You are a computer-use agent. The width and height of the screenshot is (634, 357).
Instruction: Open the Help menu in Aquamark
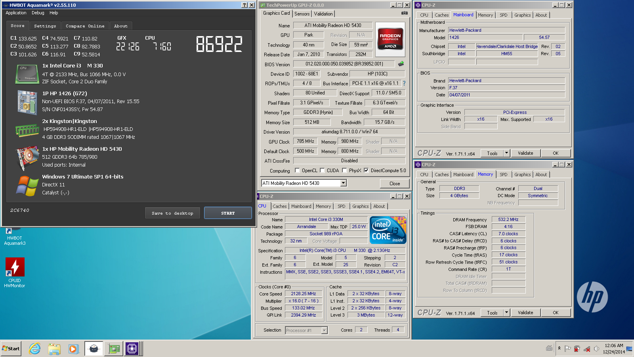click(54, 13)
